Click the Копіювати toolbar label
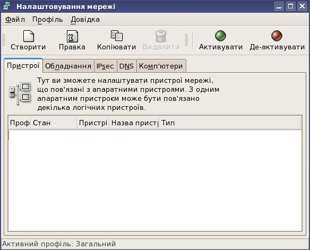Viewport: 310px width, 250px height. [x=116, y=47]
